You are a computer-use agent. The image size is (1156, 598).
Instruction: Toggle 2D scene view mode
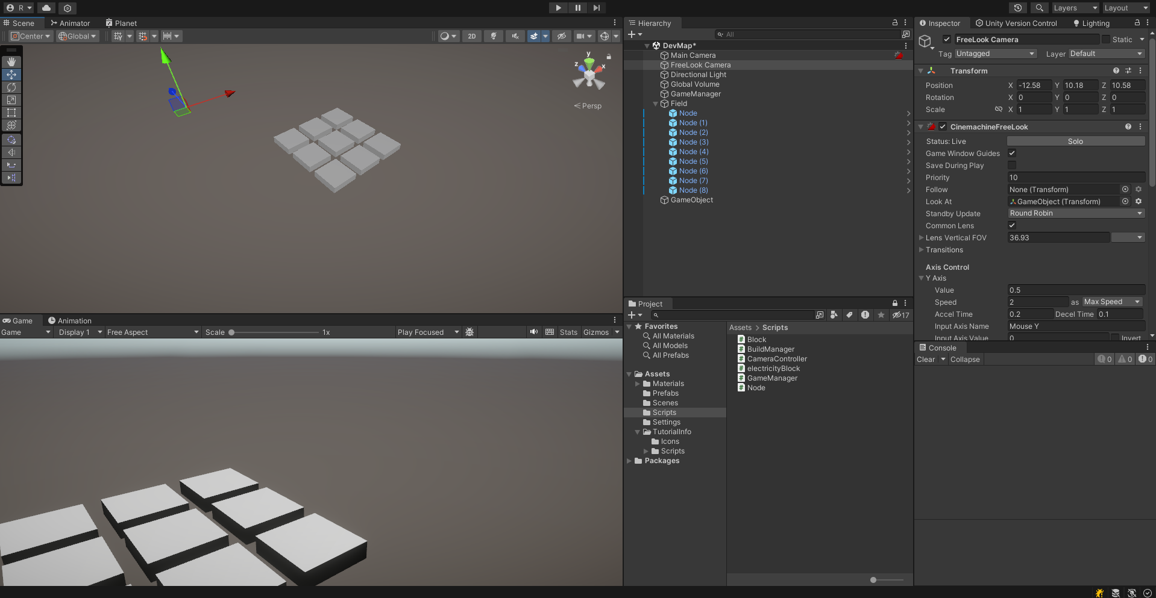pyautogui.click(x=472, y=36)
